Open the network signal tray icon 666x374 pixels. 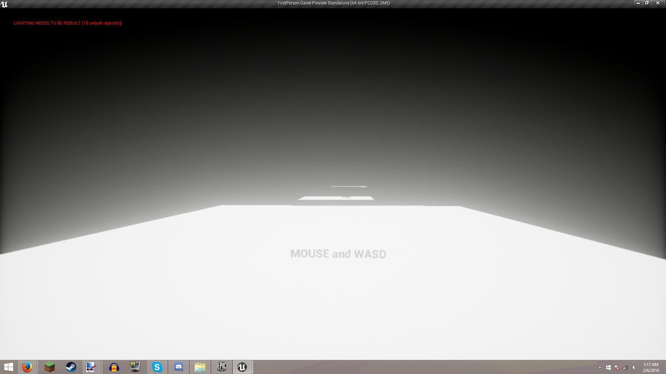coord(625,367)
